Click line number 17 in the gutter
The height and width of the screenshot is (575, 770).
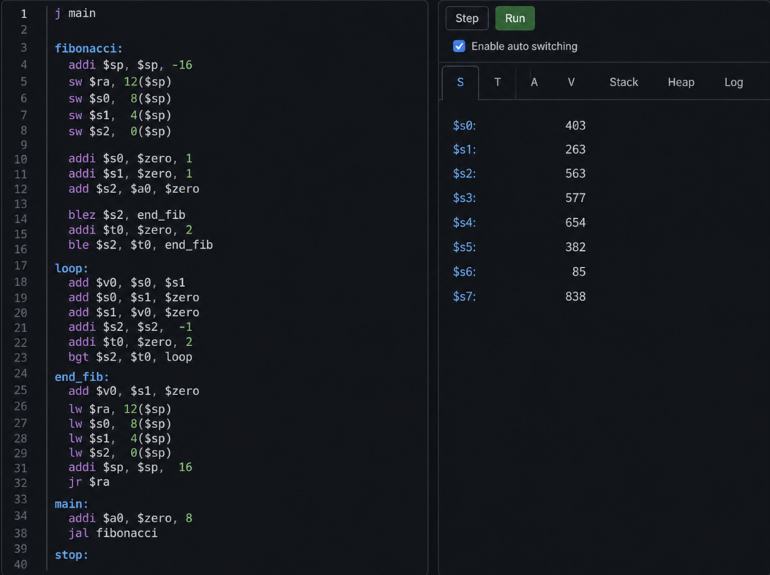[20, 266]
